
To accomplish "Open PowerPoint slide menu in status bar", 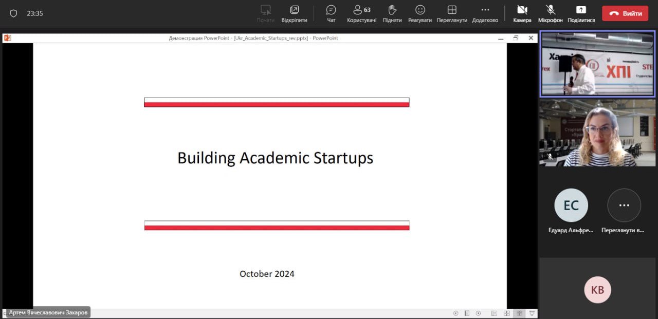I will point(467,313).
